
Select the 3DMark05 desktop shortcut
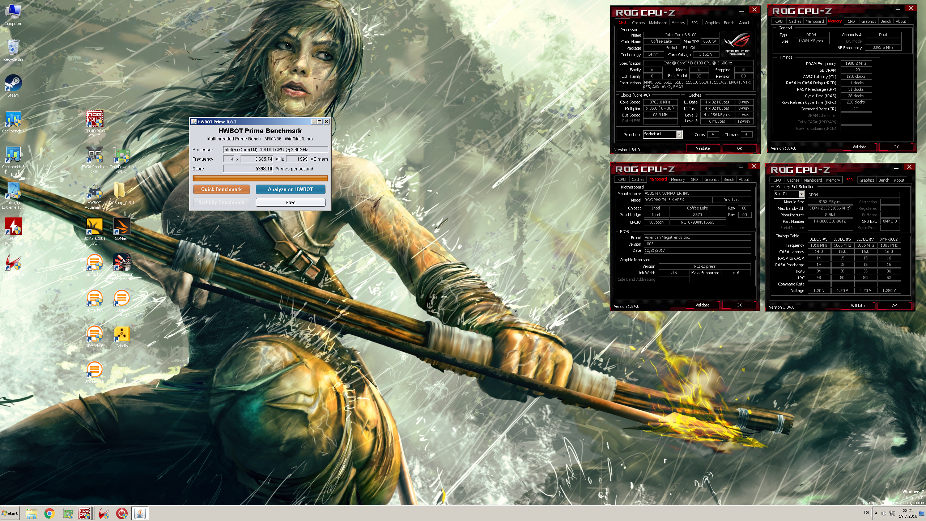94,301
